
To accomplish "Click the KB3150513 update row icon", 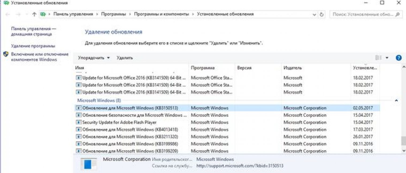I will tap(79, 108).
